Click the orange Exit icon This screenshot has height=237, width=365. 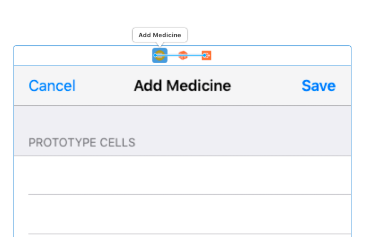click(207, 55)
